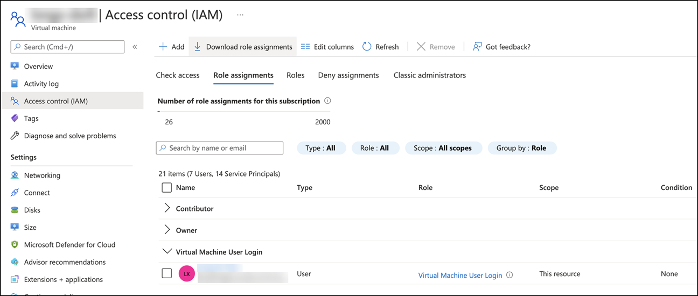Click the Disks icon in sidebar

[15, 210]
